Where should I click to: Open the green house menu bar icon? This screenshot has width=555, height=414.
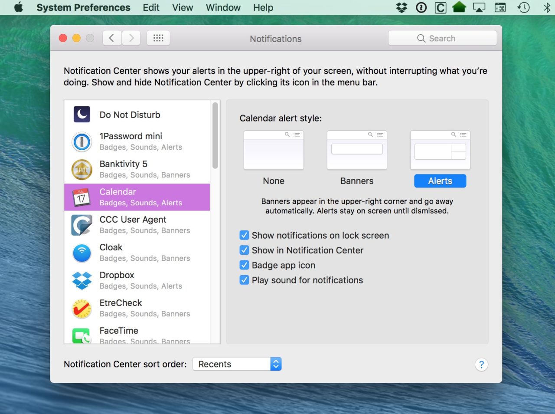[459, 7]
